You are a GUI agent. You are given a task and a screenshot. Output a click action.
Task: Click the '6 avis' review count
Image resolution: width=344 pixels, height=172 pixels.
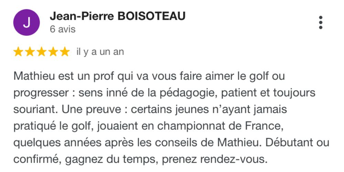pos(63,29)
